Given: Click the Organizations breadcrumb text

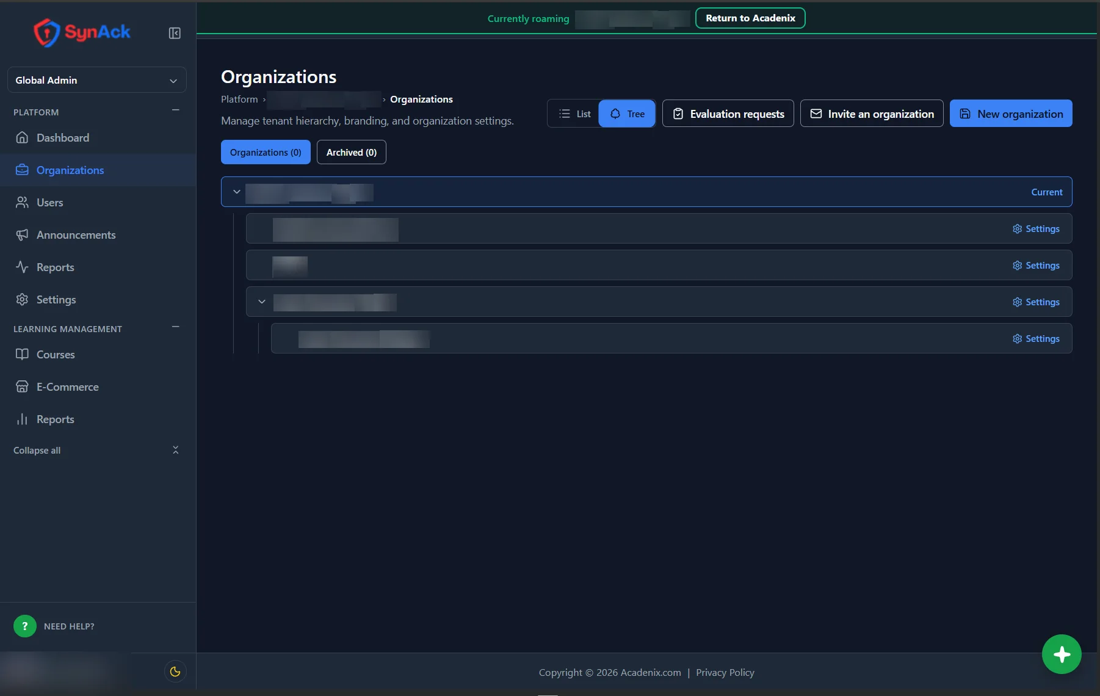Looking at the screenshot, I should tap(421, 99).
